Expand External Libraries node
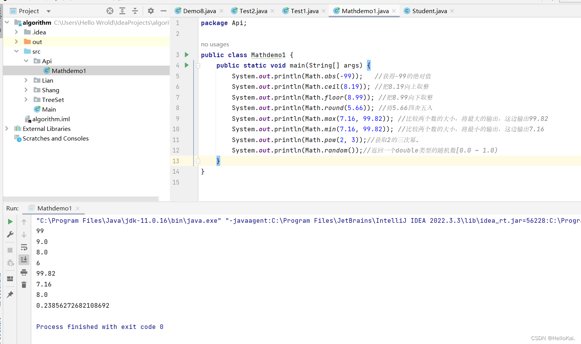The width and height of the screenshot is (581, 344). point(7,129)
